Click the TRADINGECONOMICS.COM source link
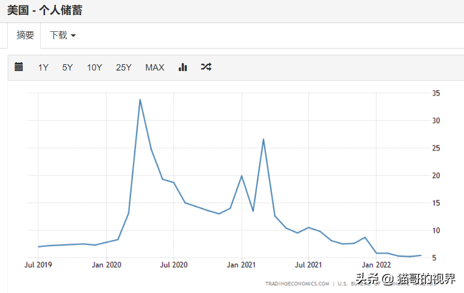Viewport: 464px width, 293px height. click(x=297, y=284)
